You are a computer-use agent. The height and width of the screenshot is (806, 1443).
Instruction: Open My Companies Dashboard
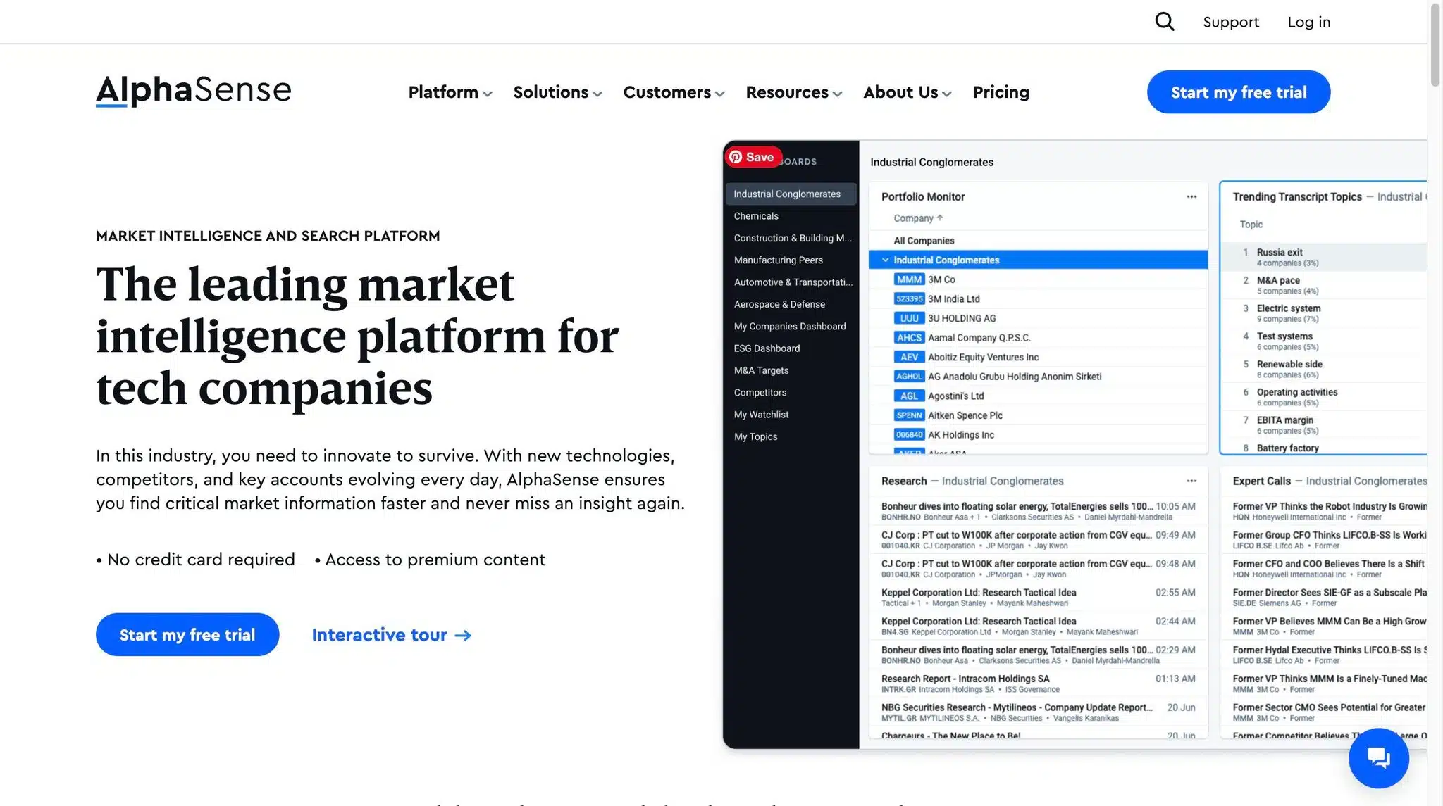(789, 326)
